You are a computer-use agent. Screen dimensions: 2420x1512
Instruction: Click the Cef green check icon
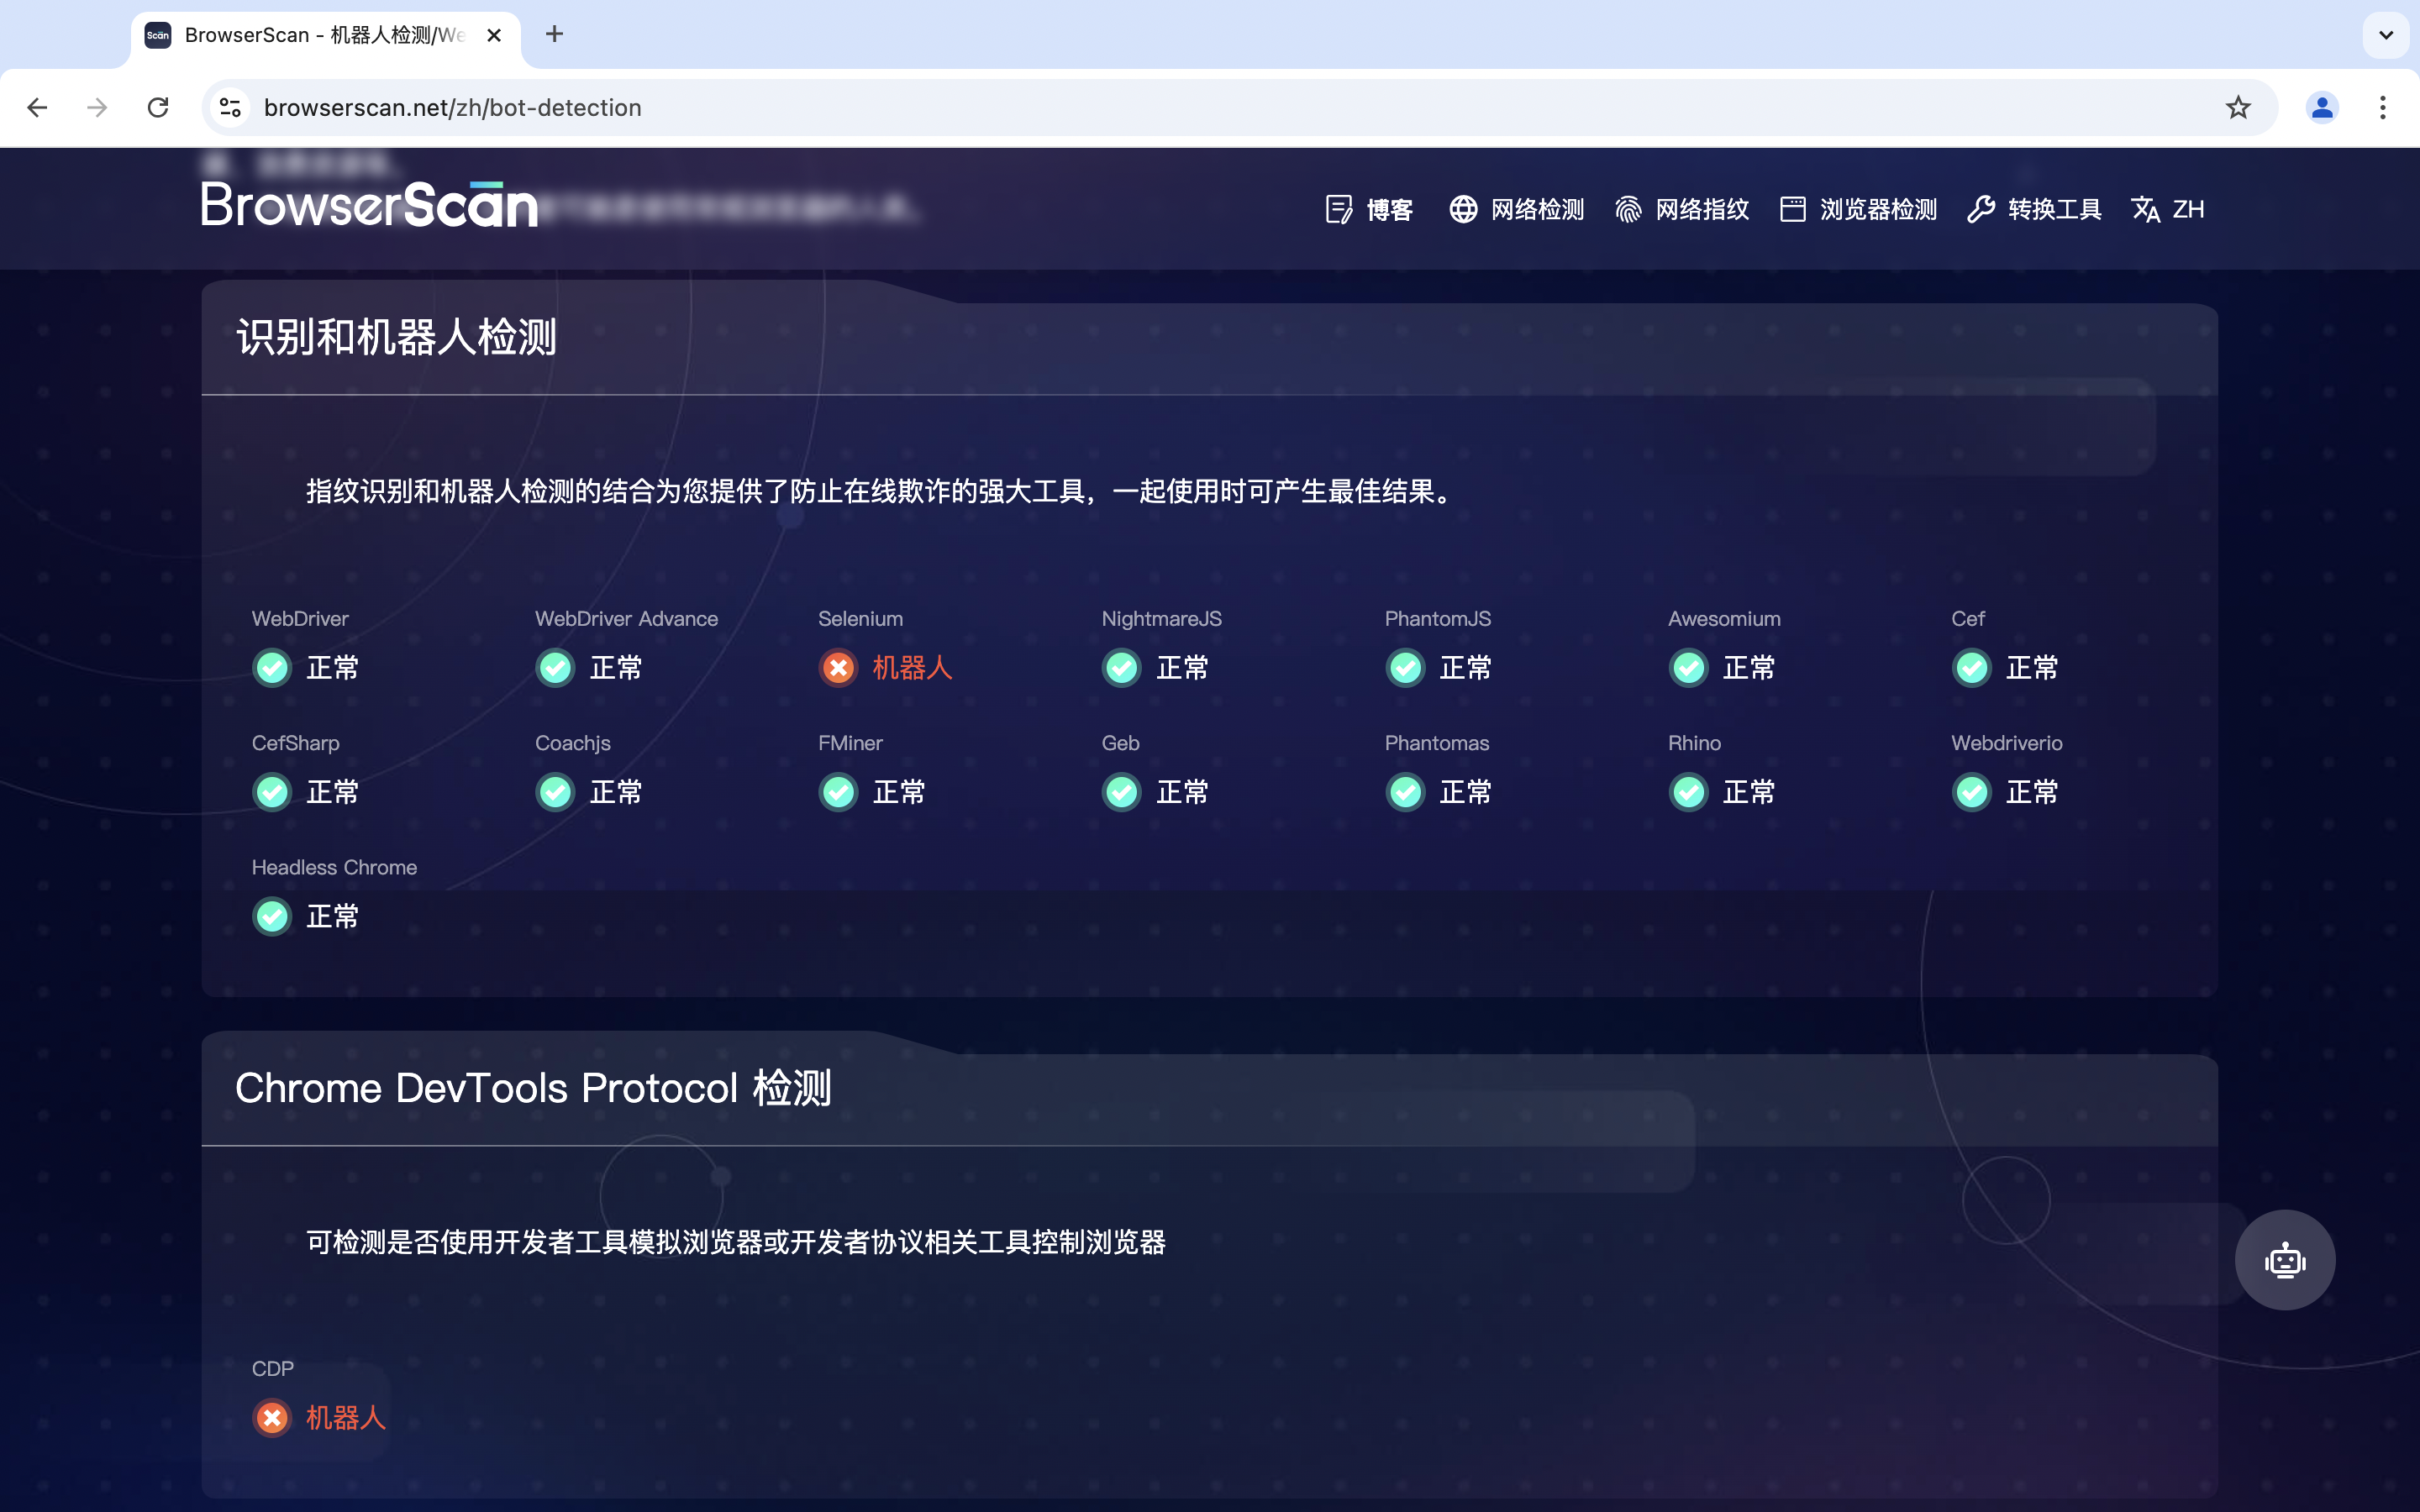pyautogui.click(x=1971, y=667)
